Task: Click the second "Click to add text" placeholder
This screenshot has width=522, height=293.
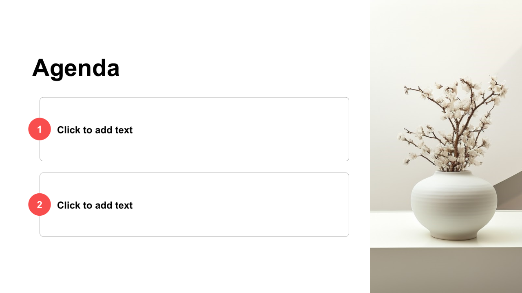Action: pos(95,205)
